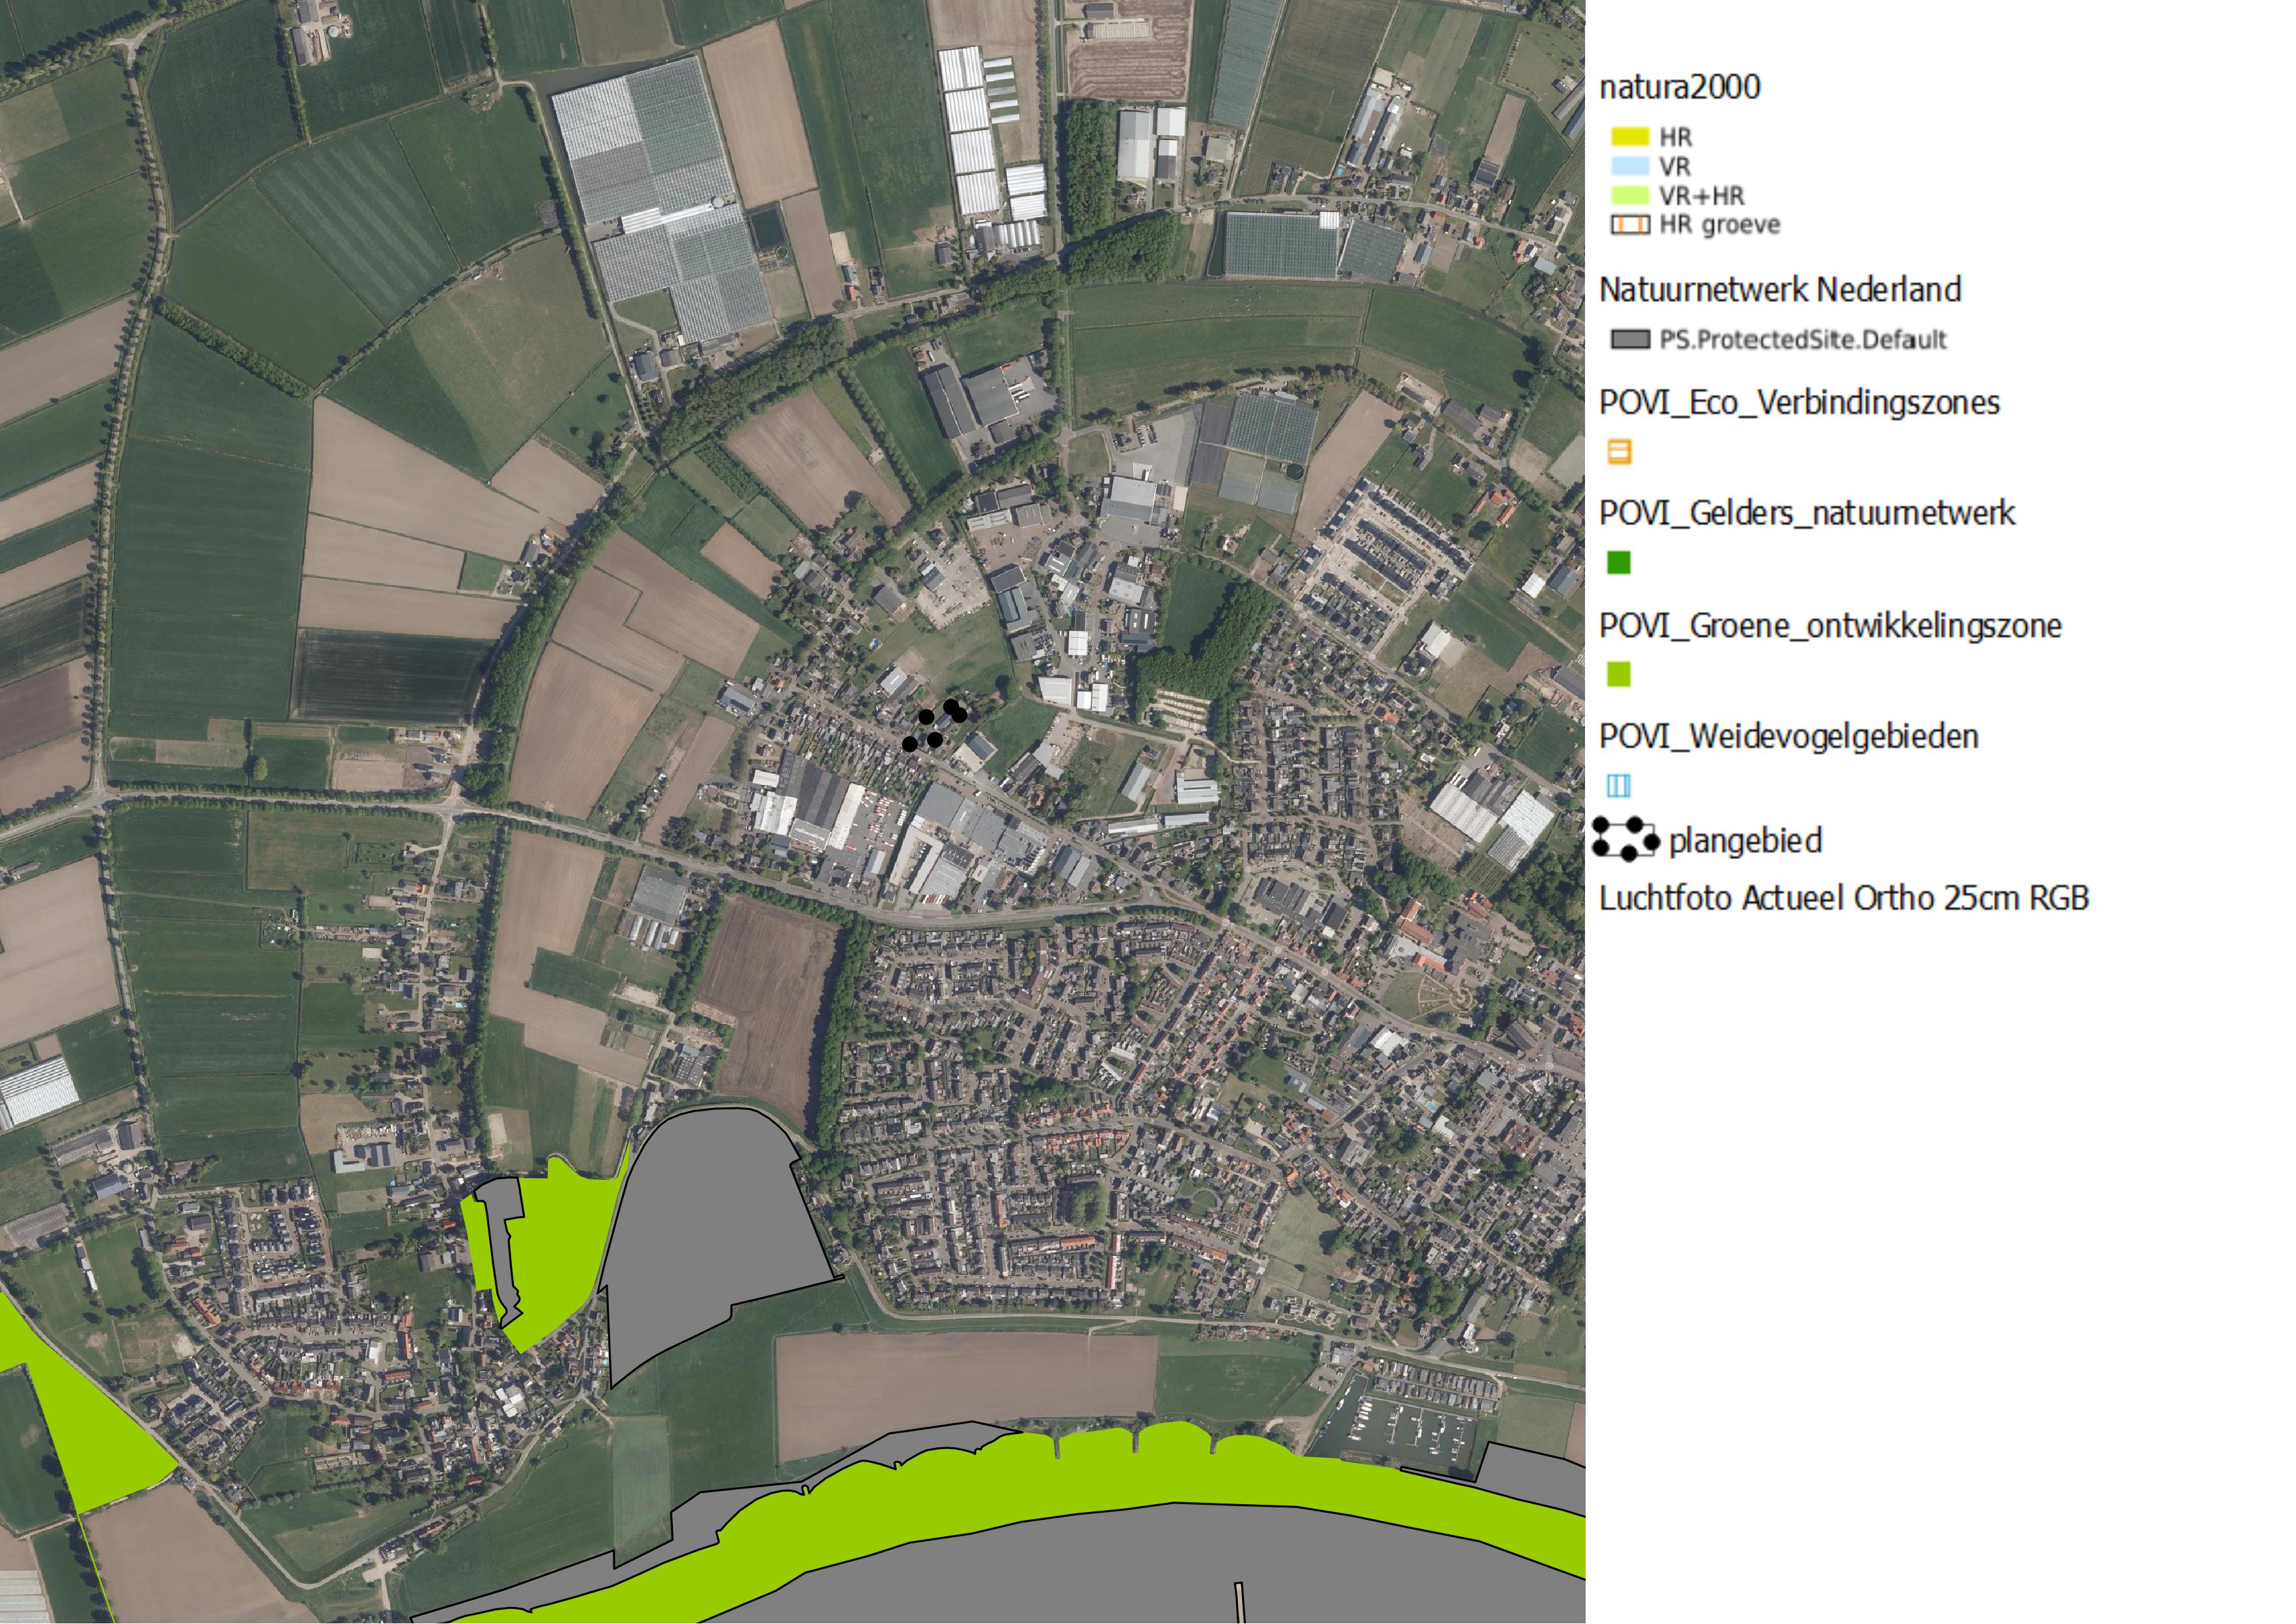Click the plangebied black-dotted marker on the map
Viewport: 2296px width, 1624px height.
[x=935, y=727]
